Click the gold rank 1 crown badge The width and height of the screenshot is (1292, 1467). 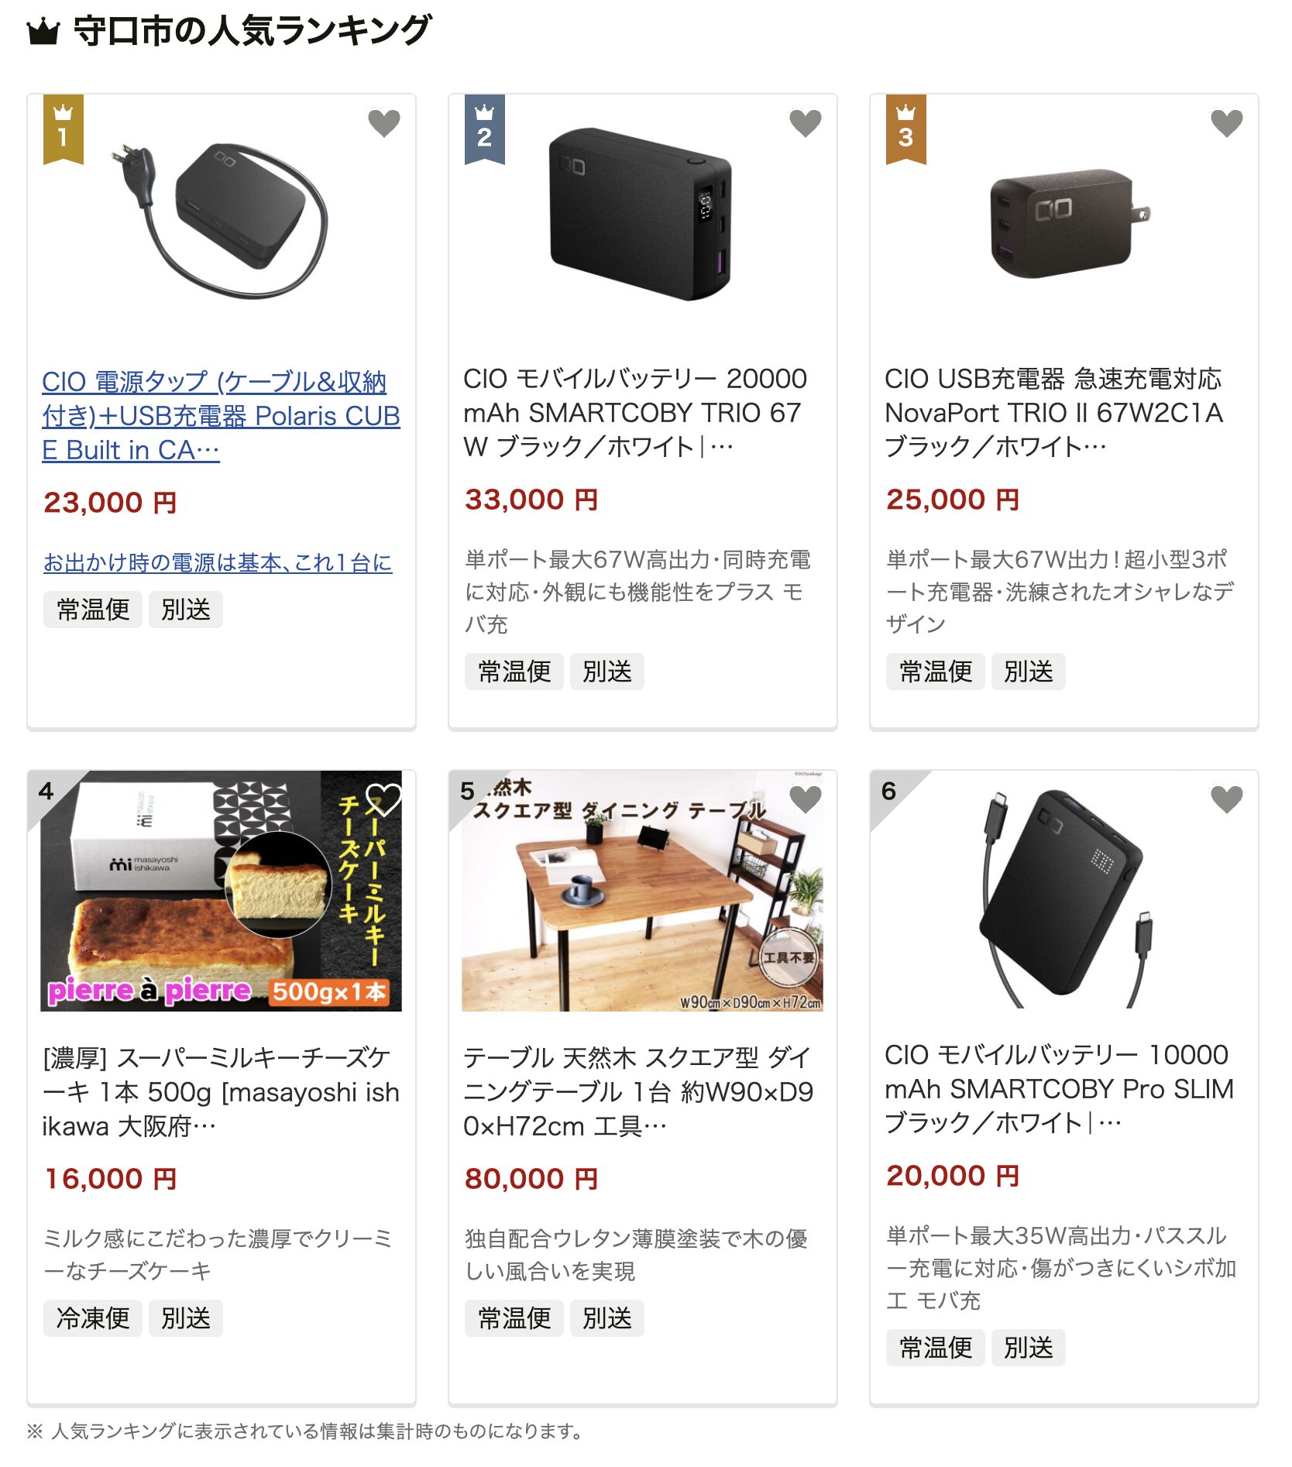[x=63, y=129]
